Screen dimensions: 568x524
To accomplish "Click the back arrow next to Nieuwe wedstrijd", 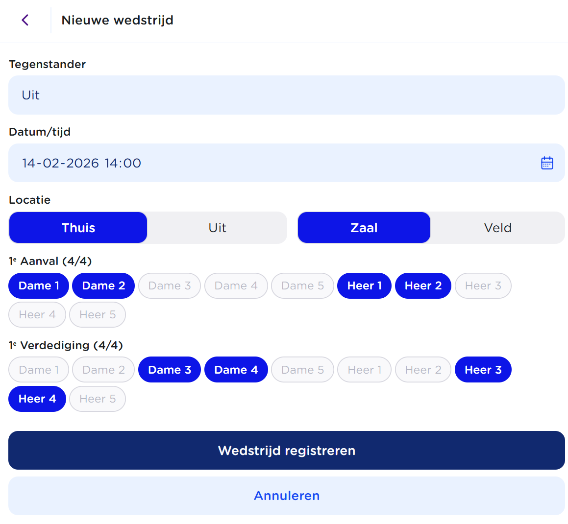I will click(25, 20).
